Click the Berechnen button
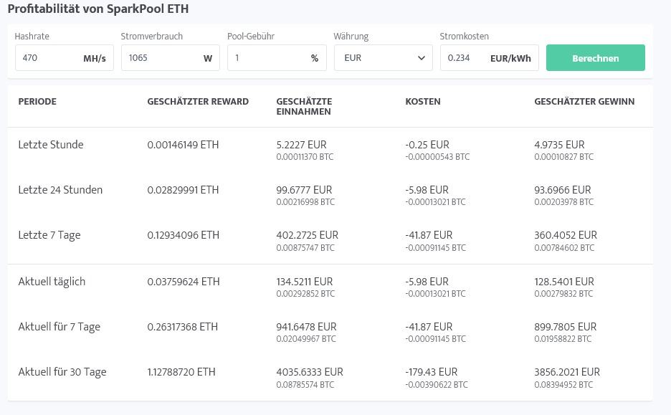This screenshot has height=415, width=671. click(595, 58)
